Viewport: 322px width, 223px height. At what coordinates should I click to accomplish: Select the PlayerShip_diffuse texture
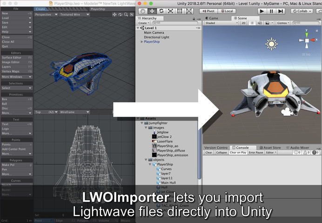point(171,151)
